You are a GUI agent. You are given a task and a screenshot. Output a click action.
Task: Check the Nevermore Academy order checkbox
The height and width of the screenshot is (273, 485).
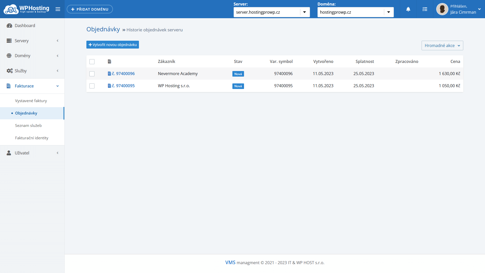pos(92,74)
